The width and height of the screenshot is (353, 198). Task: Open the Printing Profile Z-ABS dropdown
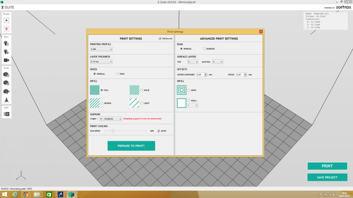point(101,49)
